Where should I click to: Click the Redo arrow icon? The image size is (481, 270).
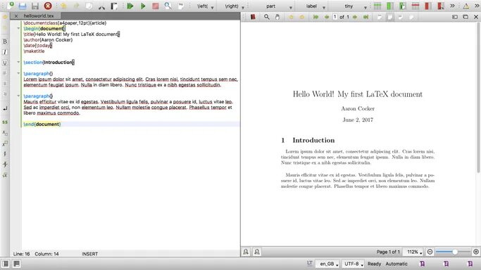coord(76,6)
